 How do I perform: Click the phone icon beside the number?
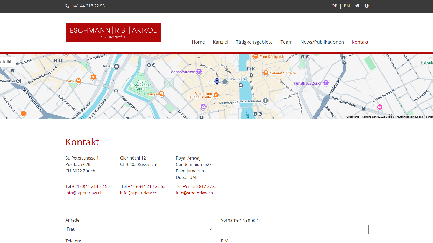[x=67, y=6]
